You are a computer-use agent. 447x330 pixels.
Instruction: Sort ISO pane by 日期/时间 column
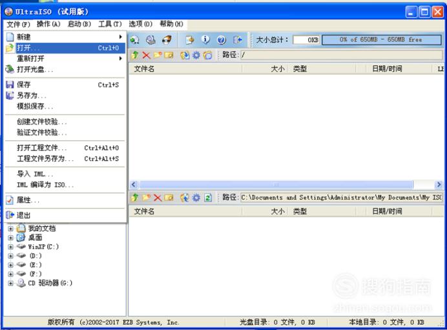(x=399, y=68)
